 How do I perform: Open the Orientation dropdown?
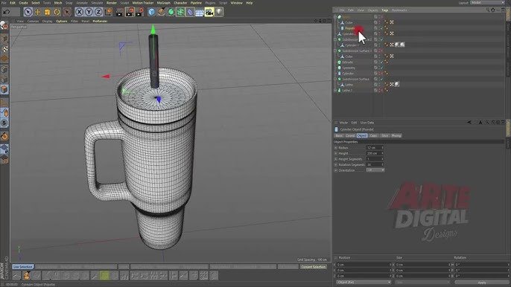(x=375, y=170)
